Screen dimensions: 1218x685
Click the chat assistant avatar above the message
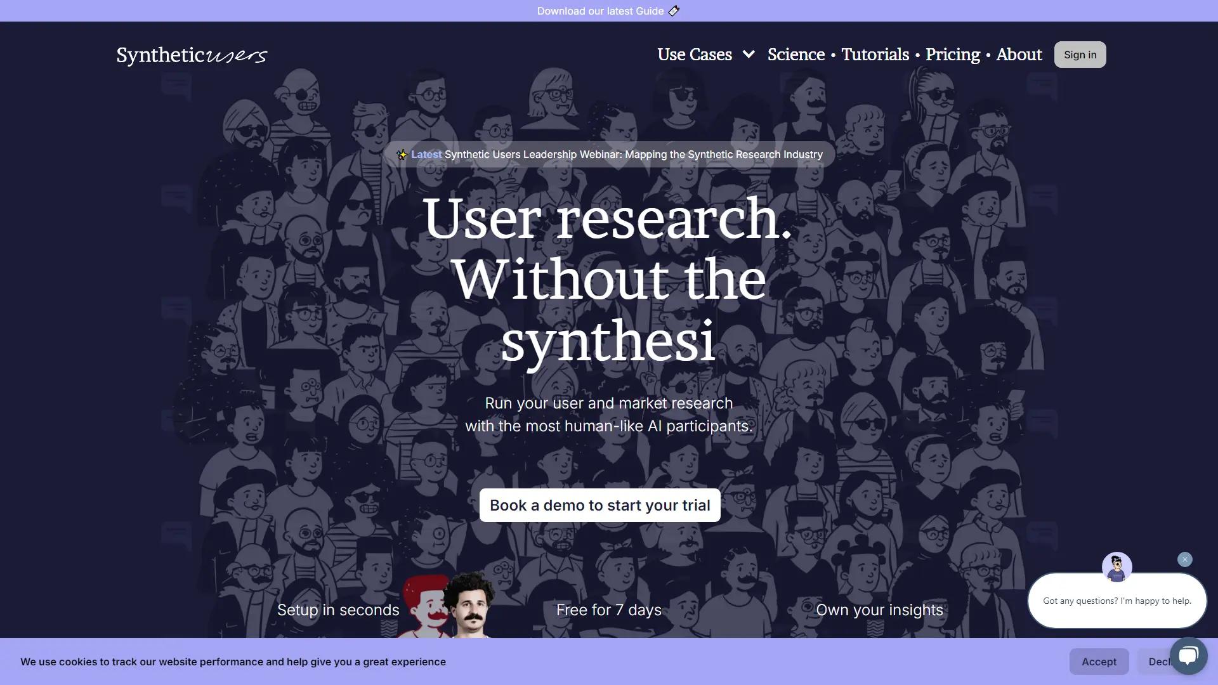point(1116,566)
